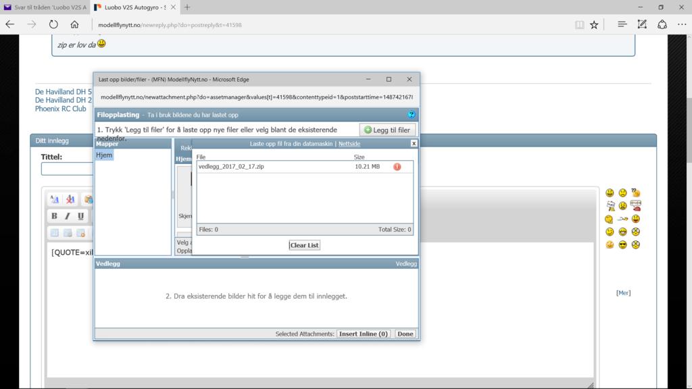Viewport: 692px width, 389px height.
Task: Close the upload panel with X
Action: 414,143
